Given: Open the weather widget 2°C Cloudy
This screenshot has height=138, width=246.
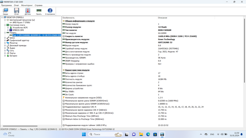Looking at the screenshot, I should pyautogui.click(x=9, y=134).
